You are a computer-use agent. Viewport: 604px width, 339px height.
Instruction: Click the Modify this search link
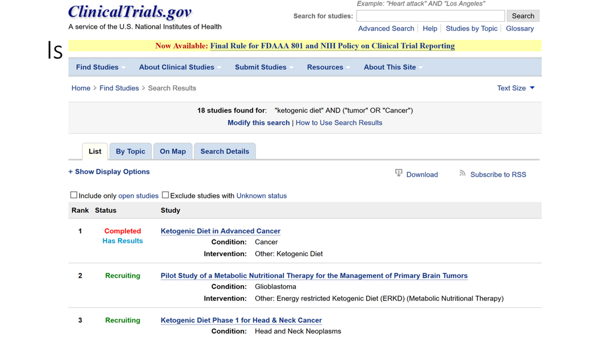tap(259, 123)
